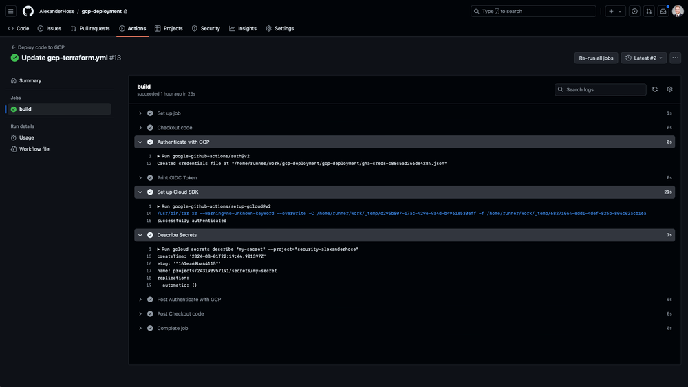688x387 pixels.
Task: Open the hamburger navigation menu
Action: [x=10, y=12]
